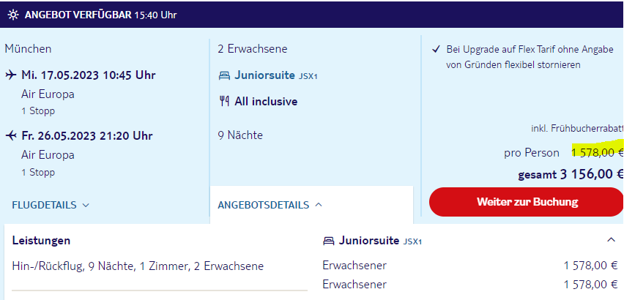Click the checkmark beside Flex Tarif upgrade
This screenshot has width=624, height=300.
437,50
